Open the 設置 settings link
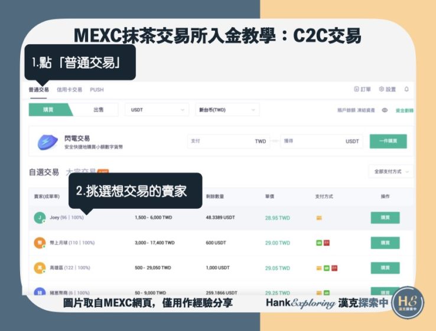Viewport: 436px width, 331px height. (x=388, y=89)
